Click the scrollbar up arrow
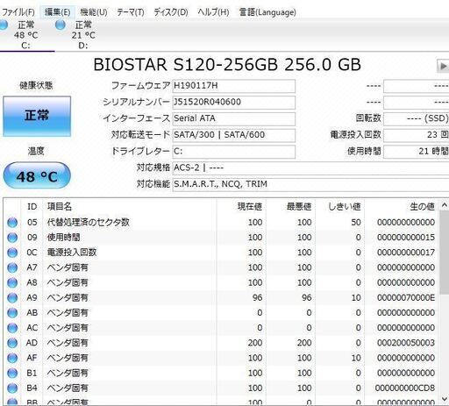The image size is (449, 406). tap(444, 205)
